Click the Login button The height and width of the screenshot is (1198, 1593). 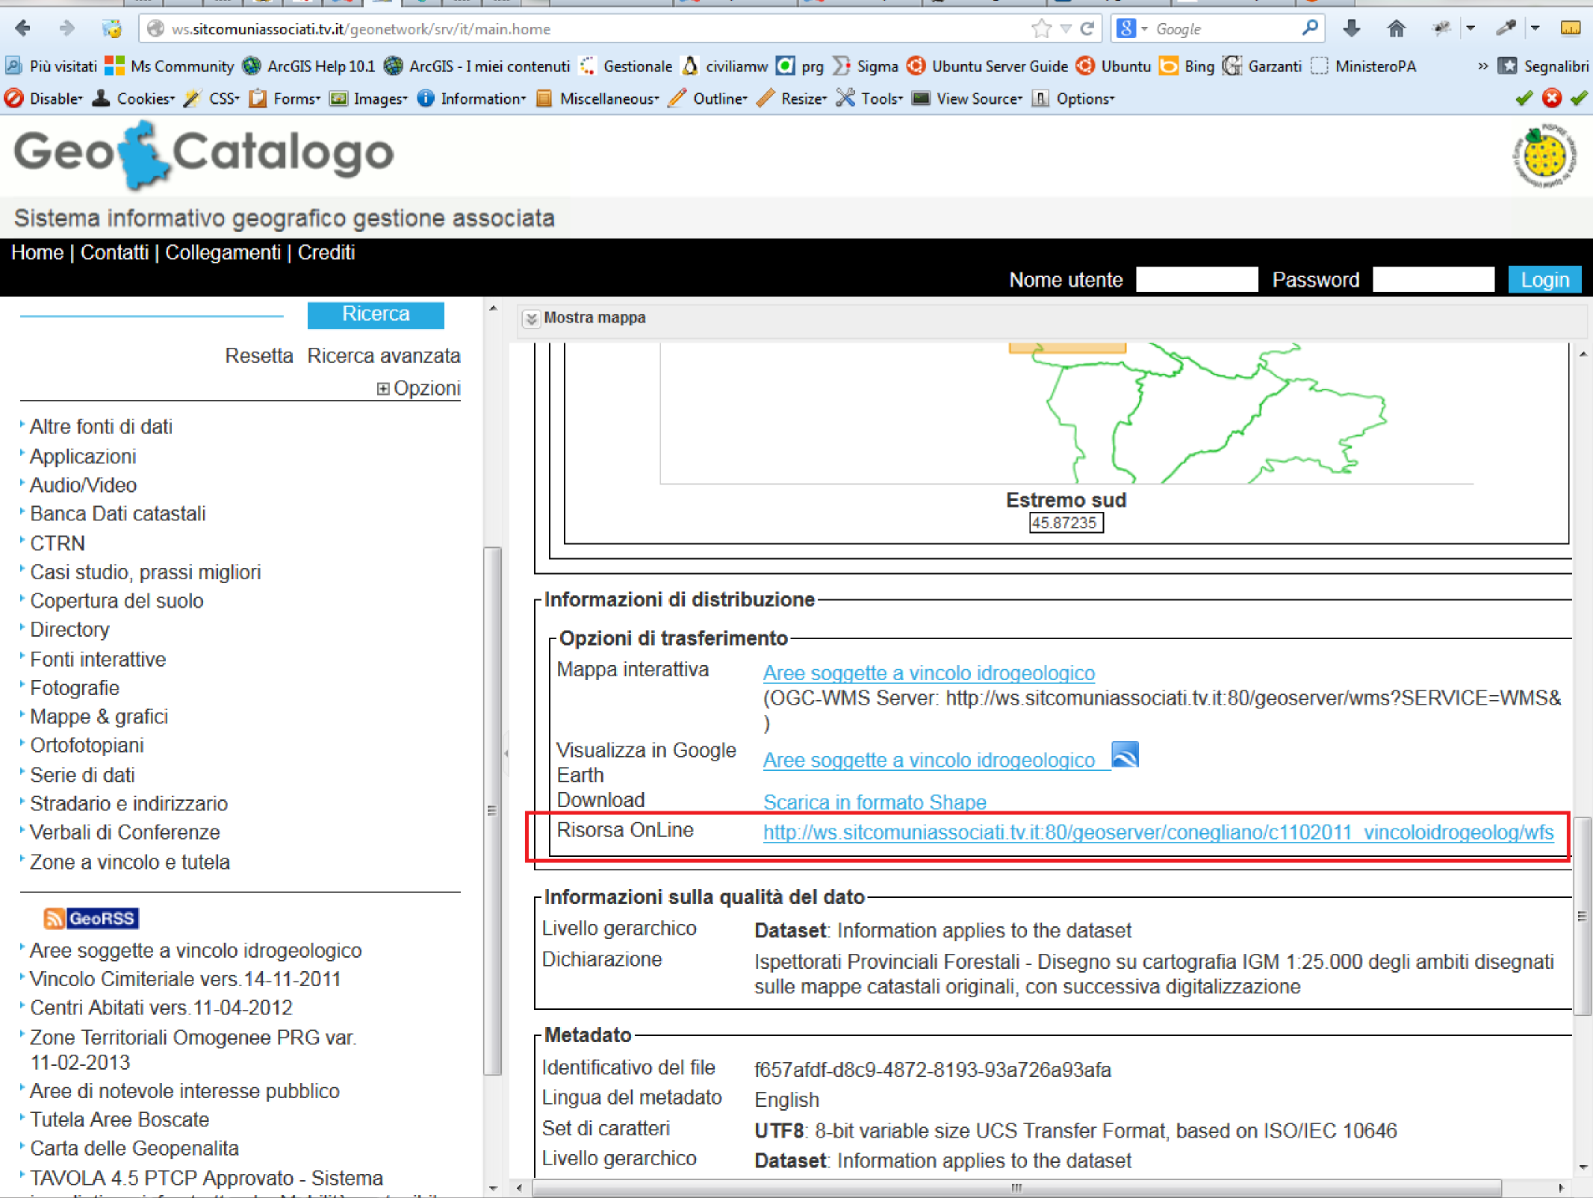click(x=1543, y=279)
